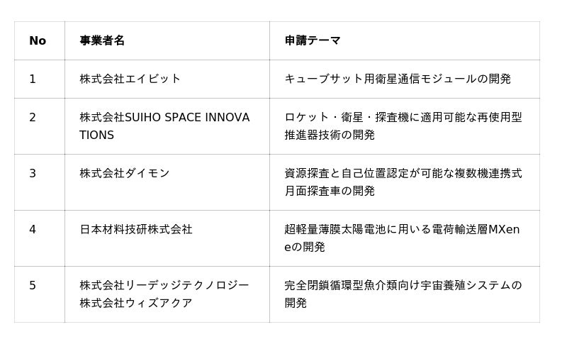Click the No column header

pyautogui.click(x=38, y=41)
